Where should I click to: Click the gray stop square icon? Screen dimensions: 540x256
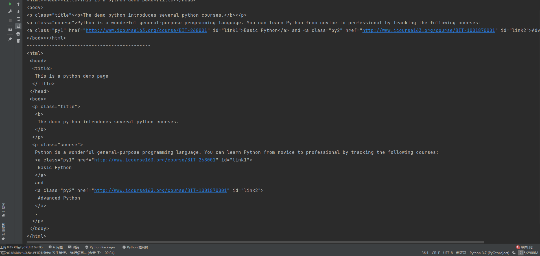pyautogui.click(x=10, y=21)
